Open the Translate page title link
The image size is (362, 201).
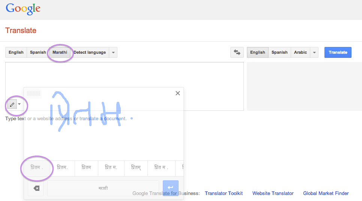click(21, 30)
